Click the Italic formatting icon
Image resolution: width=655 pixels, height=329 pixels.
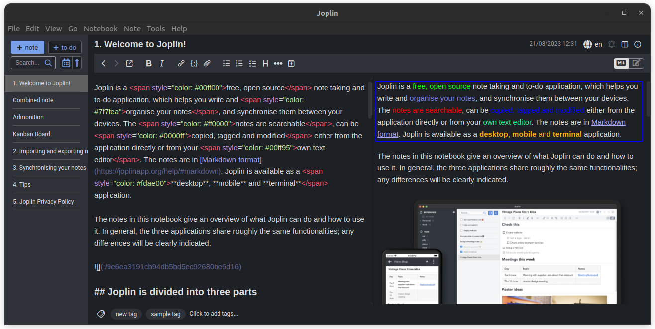pyautogui.click(x=162, y=63)
